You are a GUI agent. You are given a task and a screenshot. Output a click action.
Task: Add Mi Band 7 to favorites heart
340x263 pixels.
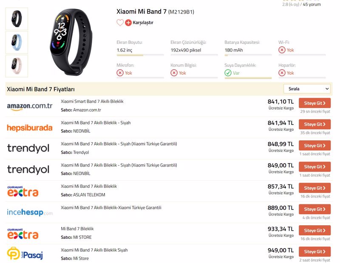[x=120, y=23]
